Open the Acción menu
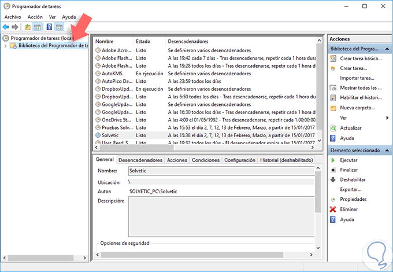The image size is (393, 272). click(35, 17)
